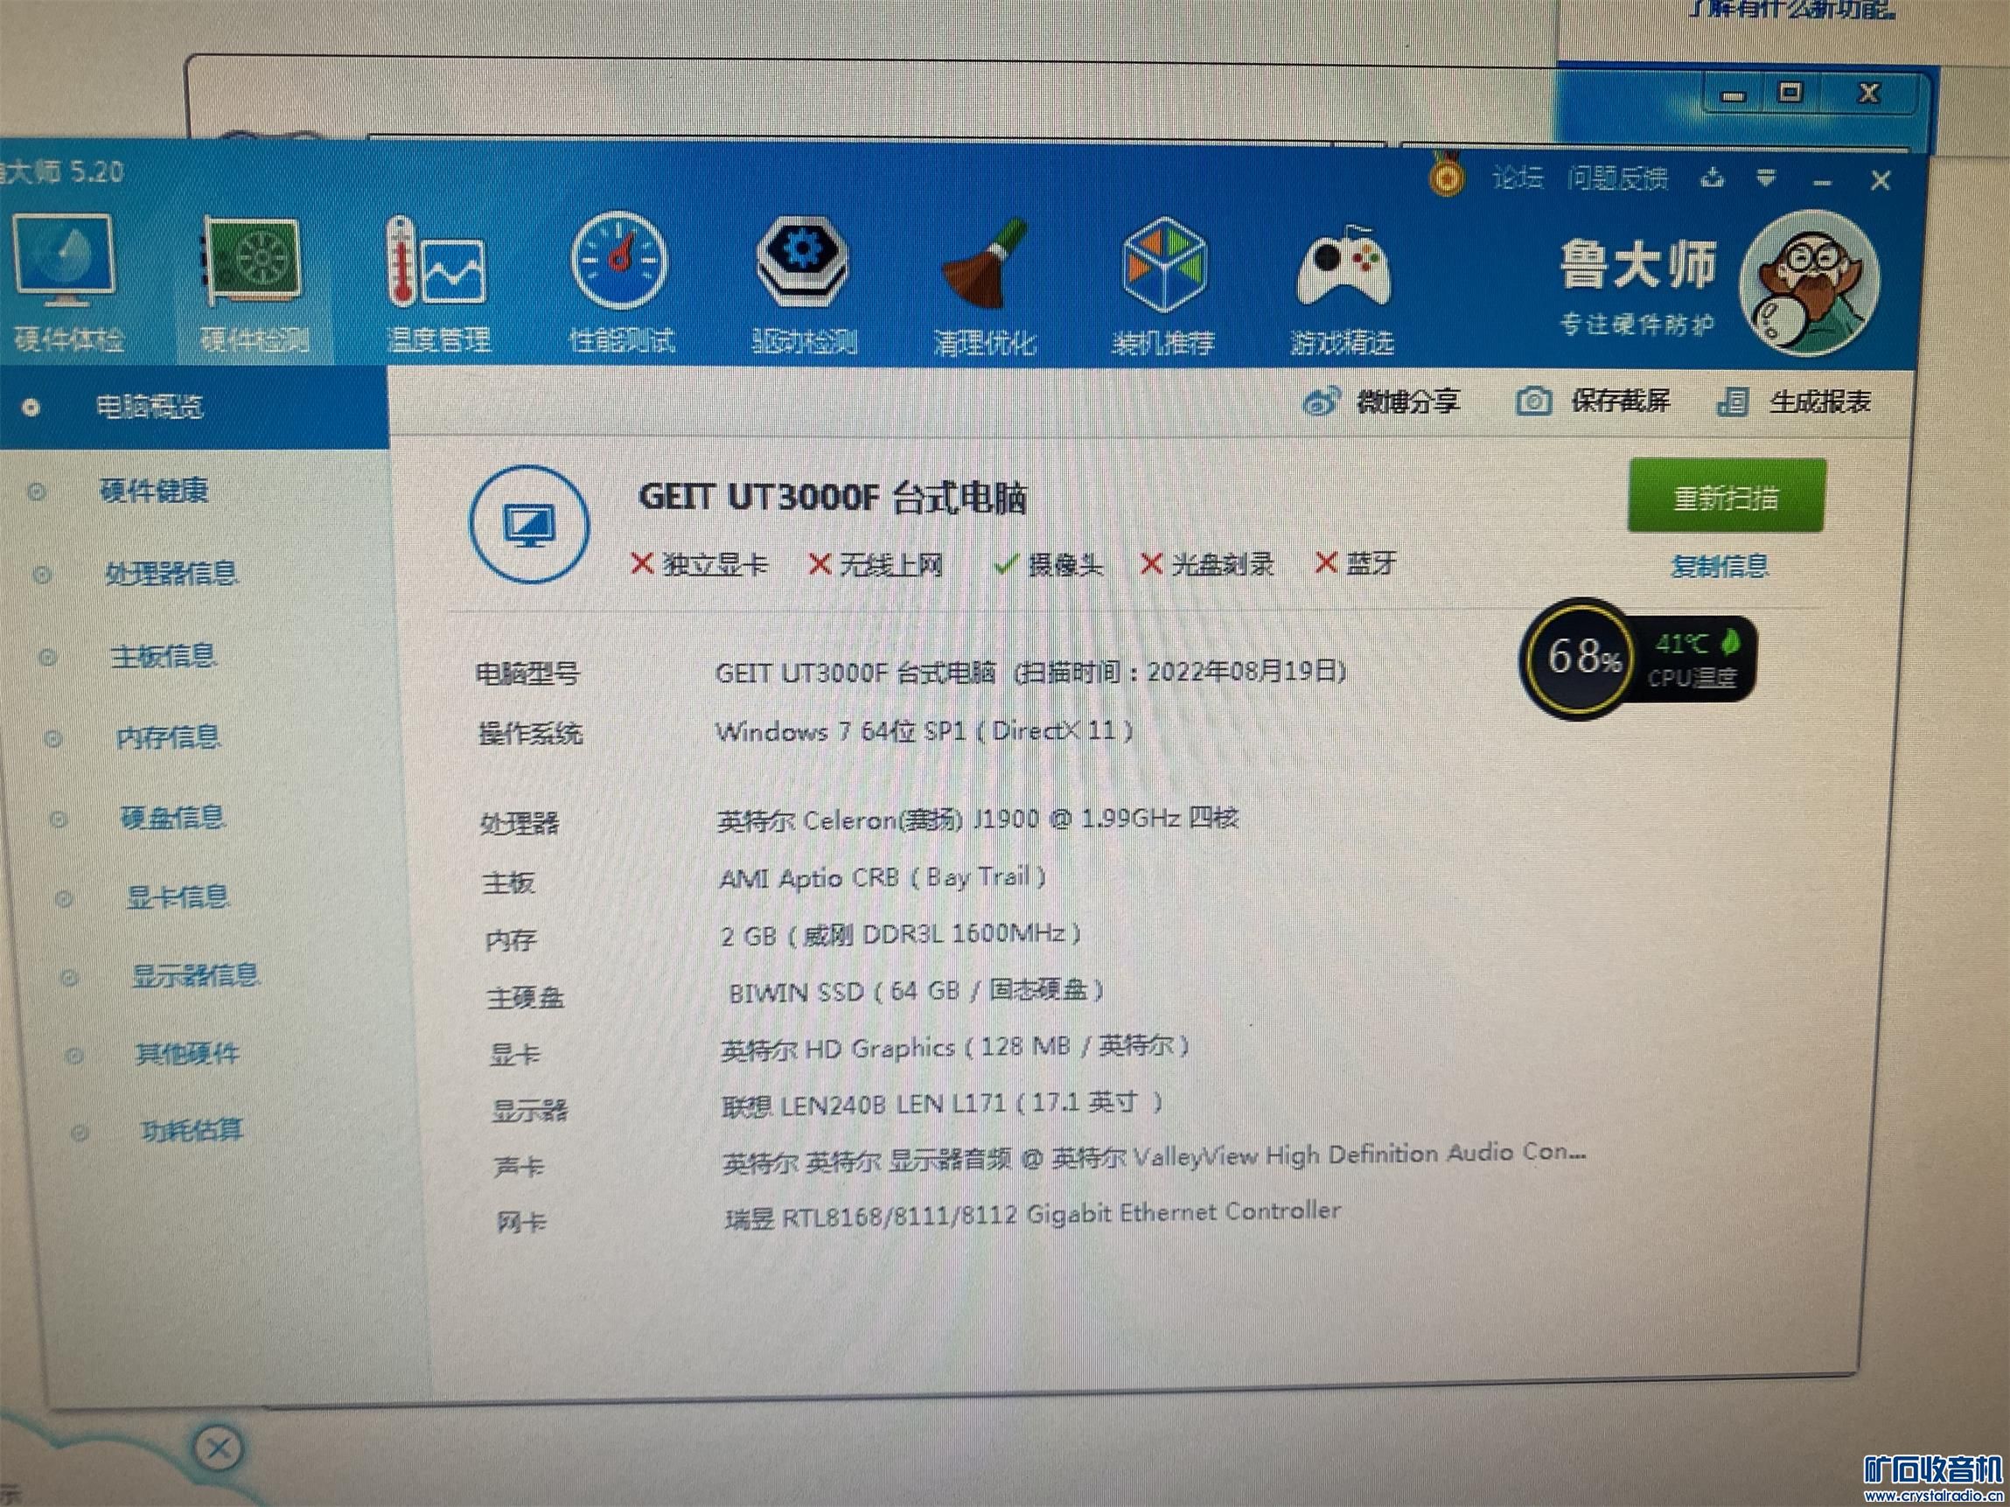Open the title bar dropdown menu arrow
2010x1507 pixels.
pos(1766,178)
